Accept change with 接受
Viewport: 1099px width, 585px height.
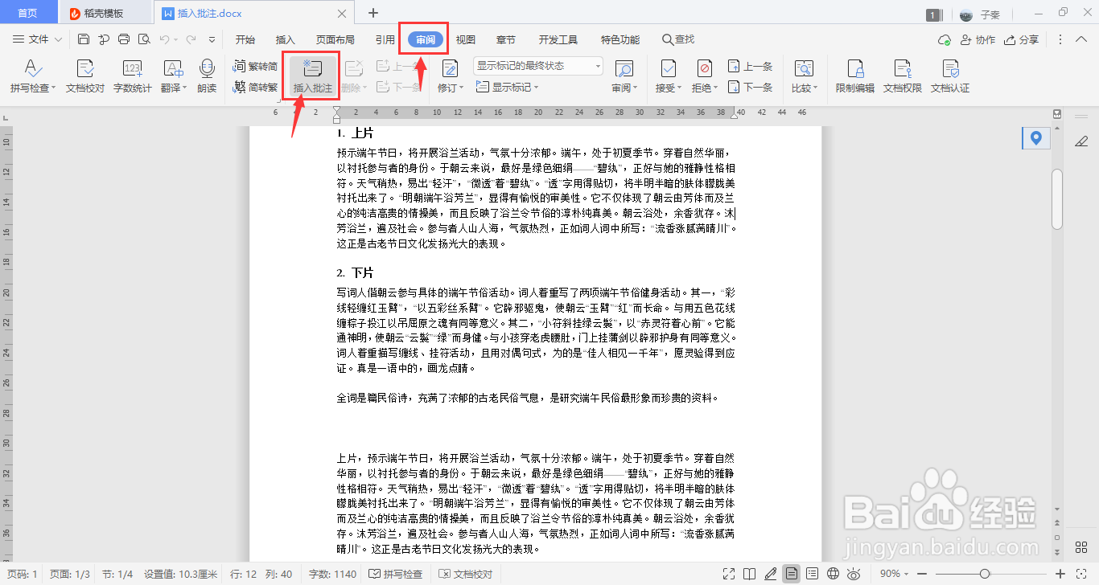tap(668, 77)
